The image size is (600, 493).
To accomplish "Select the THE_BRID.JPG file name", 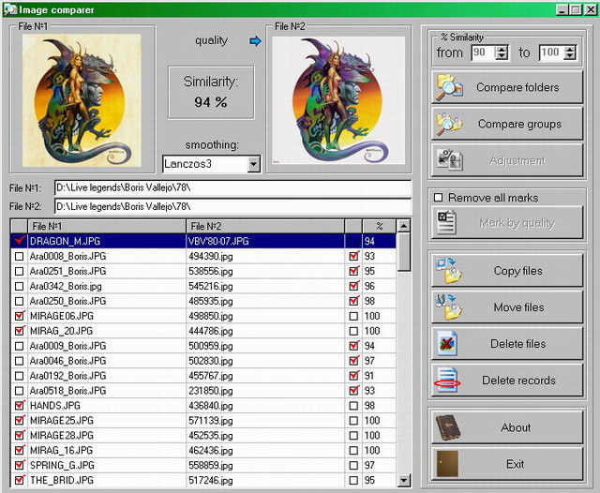I will pyautogui.click(x=62, y=480).
